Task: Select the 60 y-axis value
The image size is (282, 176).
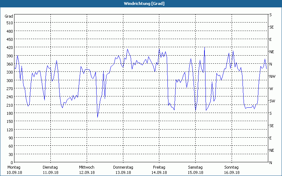Action: tap(11, 146)
